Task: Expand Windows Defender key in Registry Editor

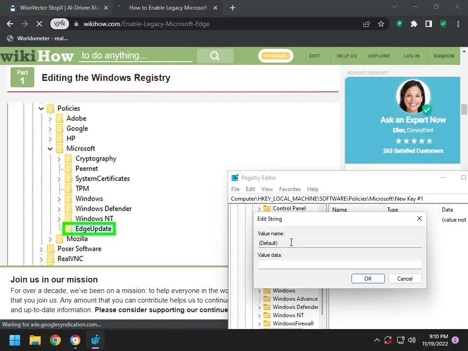Action: pos(259,307)
